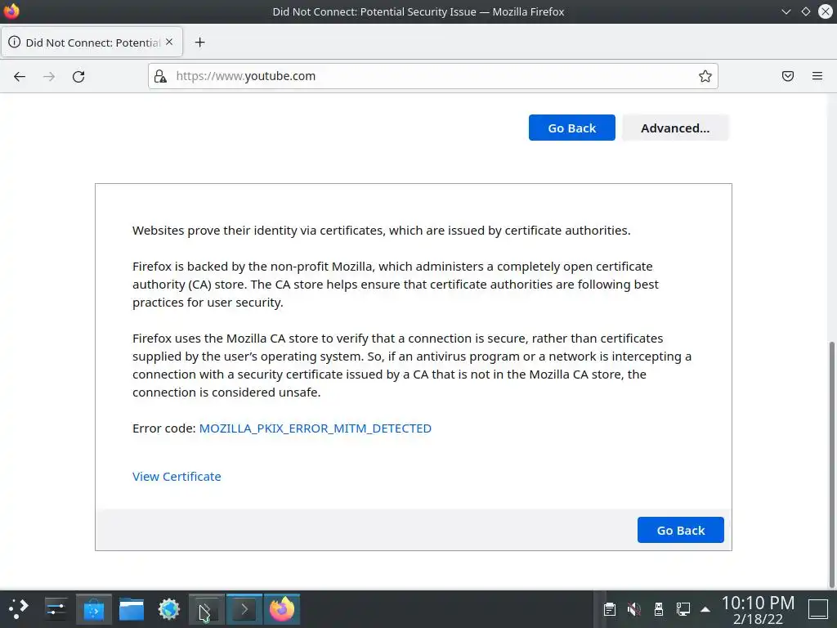Expand hidden system tray icons arrow
Viewport: 837px width, 628px height.
pyautogui.click(x=705, y=608)
